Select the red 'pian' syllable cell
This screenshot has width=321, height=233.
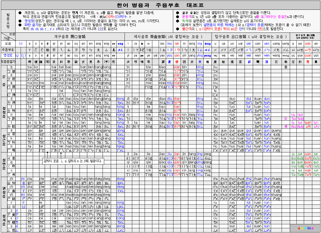point(177,75)
